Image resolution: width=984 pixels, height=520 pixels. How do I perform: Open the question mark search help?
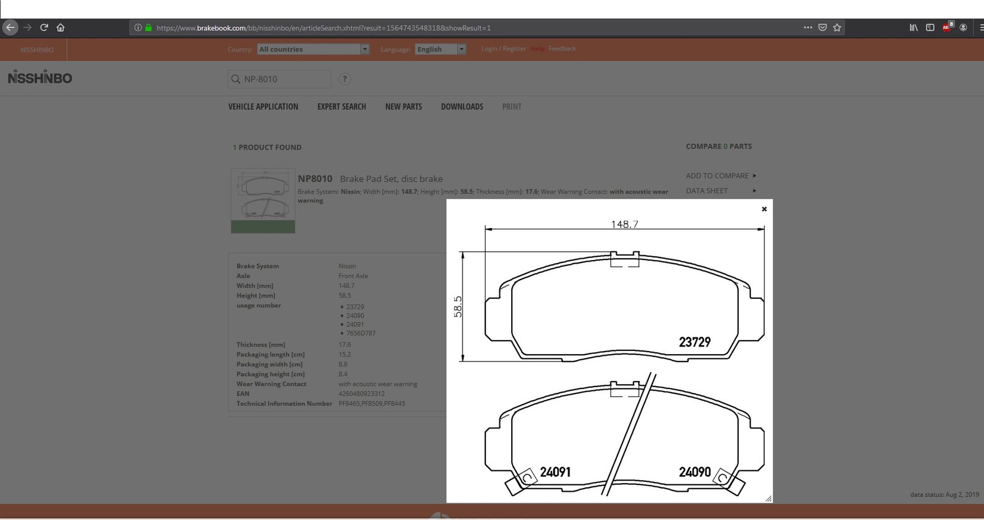pos(345,79)
